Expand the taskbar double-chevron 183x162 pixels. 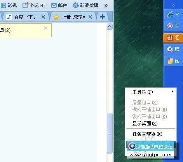coord(173,5)
